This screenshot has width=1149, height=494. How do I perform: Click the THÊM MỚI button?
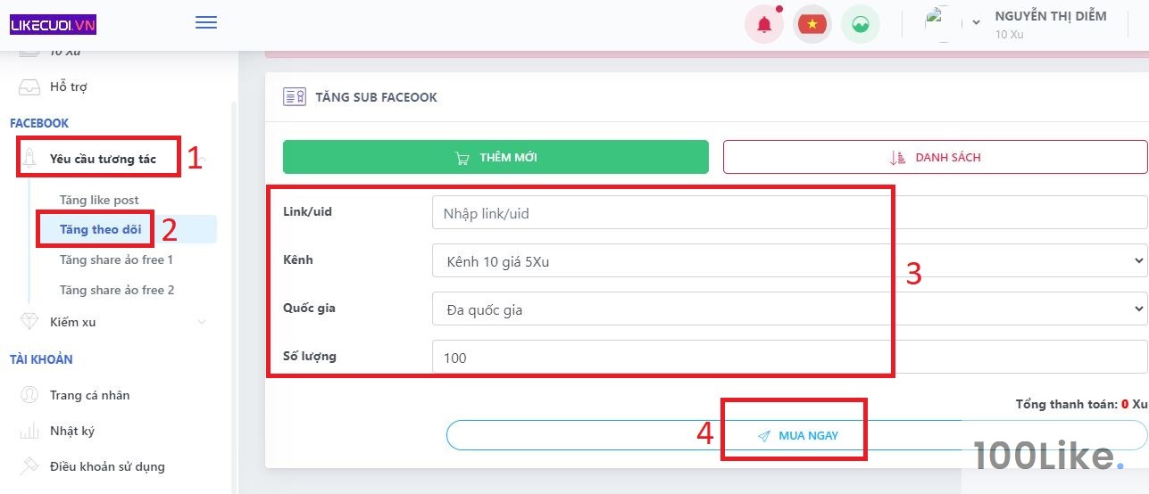[495, 158]
